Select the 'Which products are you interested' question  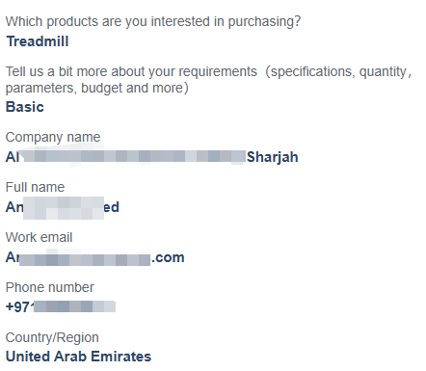click(153, 21)
